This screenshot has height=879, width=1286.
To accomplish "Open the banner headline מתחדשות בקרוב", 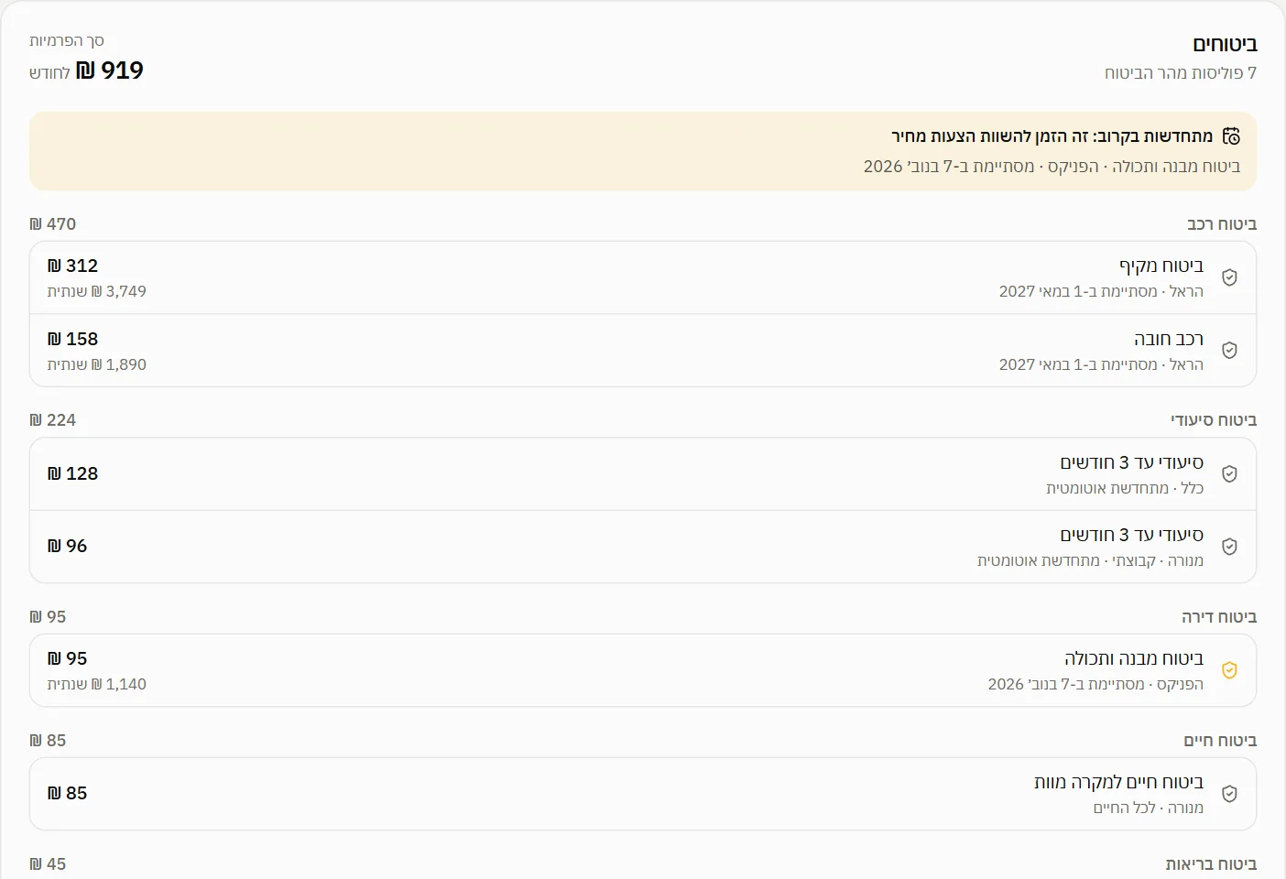I will point(1052,136).
